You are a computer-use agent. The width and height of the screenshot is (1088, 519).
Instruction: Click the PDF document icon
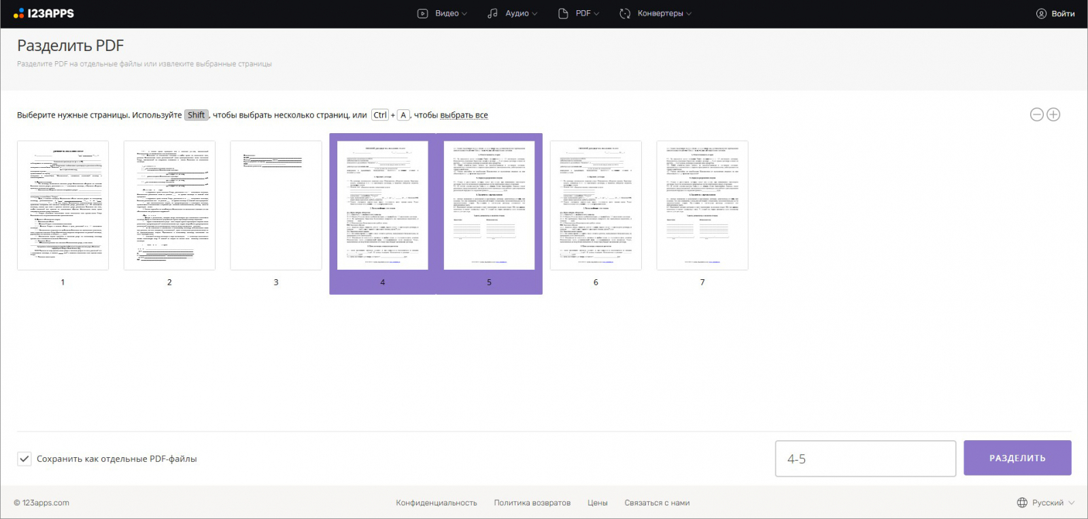coord(563,14)
